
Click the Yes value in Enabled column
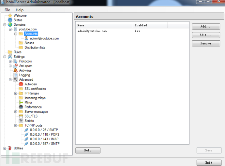pos(137,31)
